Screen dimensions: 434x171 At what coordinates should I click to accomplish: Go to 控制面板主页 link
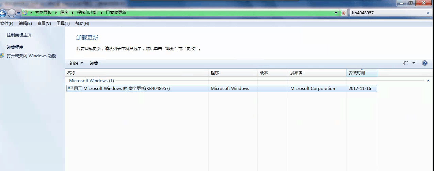[x=19, y=35]
